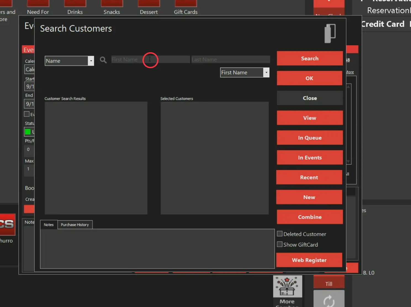Select the Need For category
Viewport: 411px width, 307px height.
point(38,8)
